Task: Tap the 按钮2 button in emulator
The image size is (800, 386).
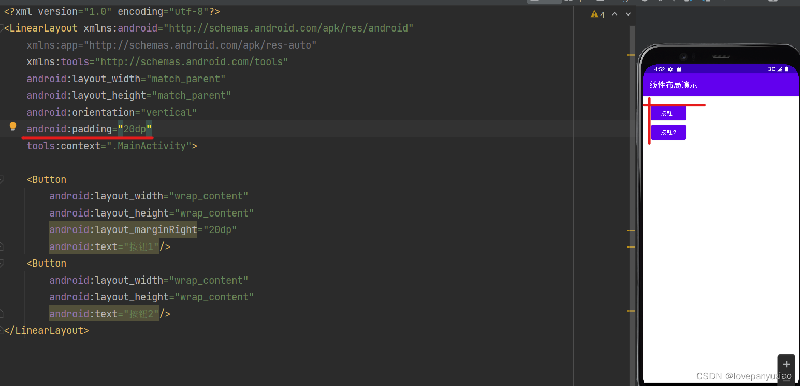Action: pyautogui.click(x=668, y=132)
